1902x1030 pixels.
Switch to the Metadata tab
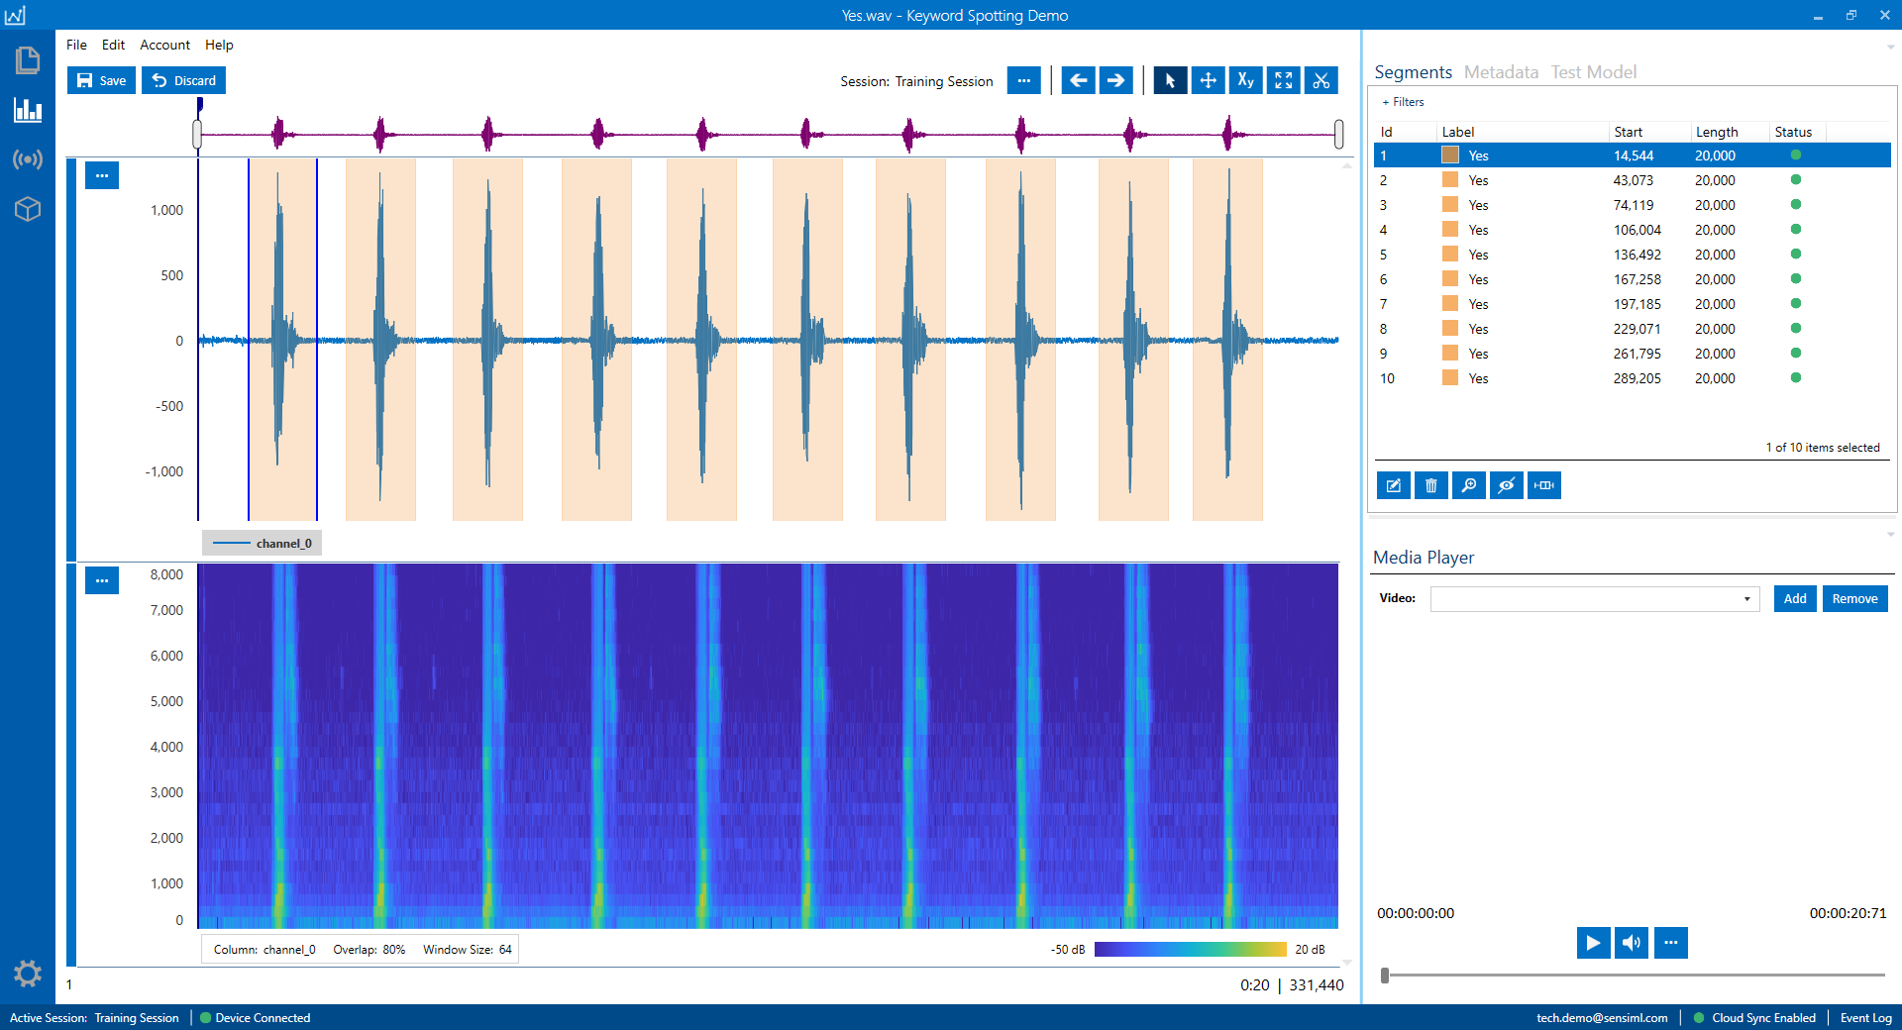(1501, 72)
